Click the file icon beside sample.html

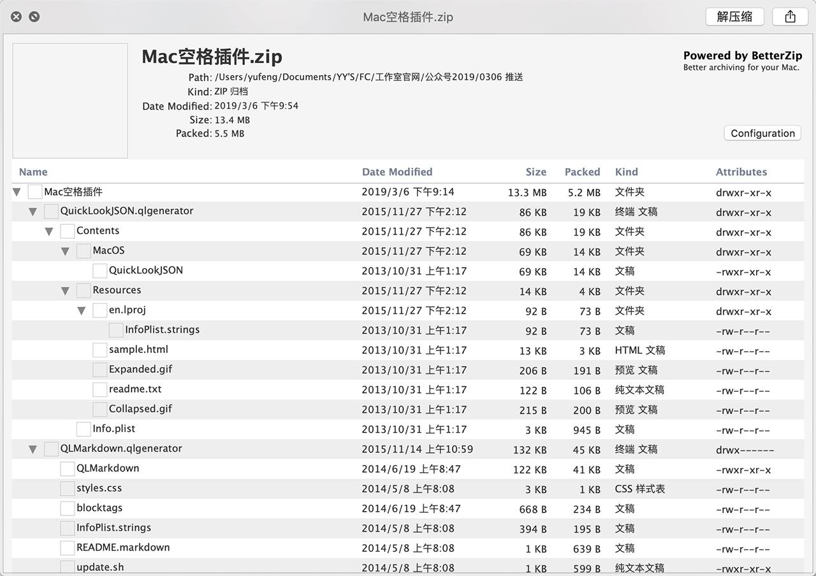coord(99,350)
